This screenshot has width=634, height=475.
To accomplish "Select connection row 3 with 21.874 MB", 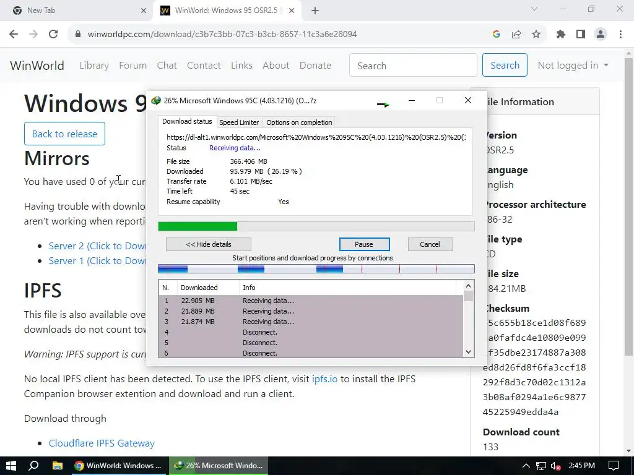I will coord(311,322).
